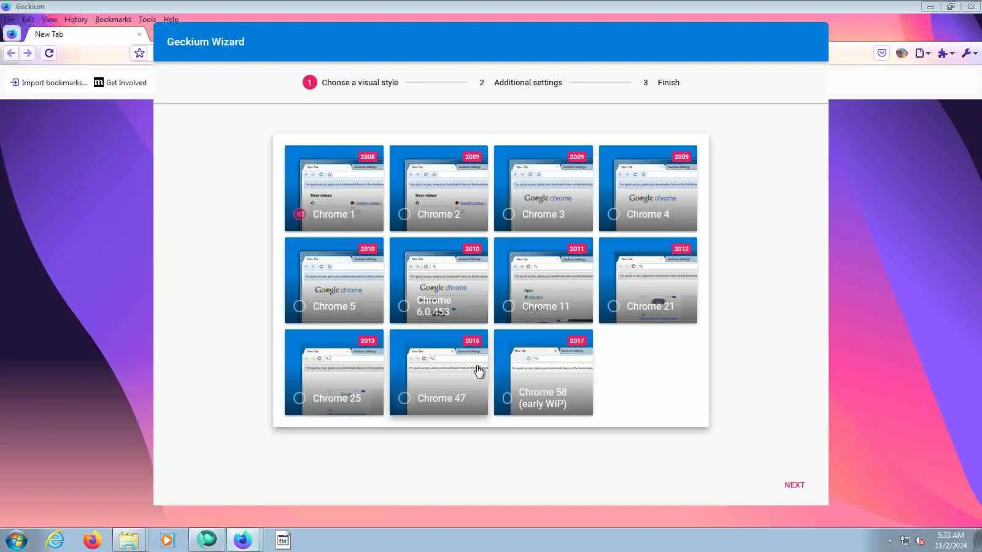Click the colorful globe avatar icon in toolbar
982x552 pixels.
coord(902,53)
